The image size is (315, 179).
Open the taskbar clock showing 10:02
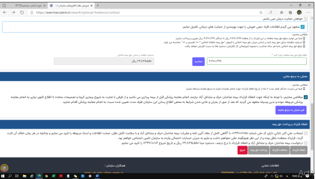[297, 176]
